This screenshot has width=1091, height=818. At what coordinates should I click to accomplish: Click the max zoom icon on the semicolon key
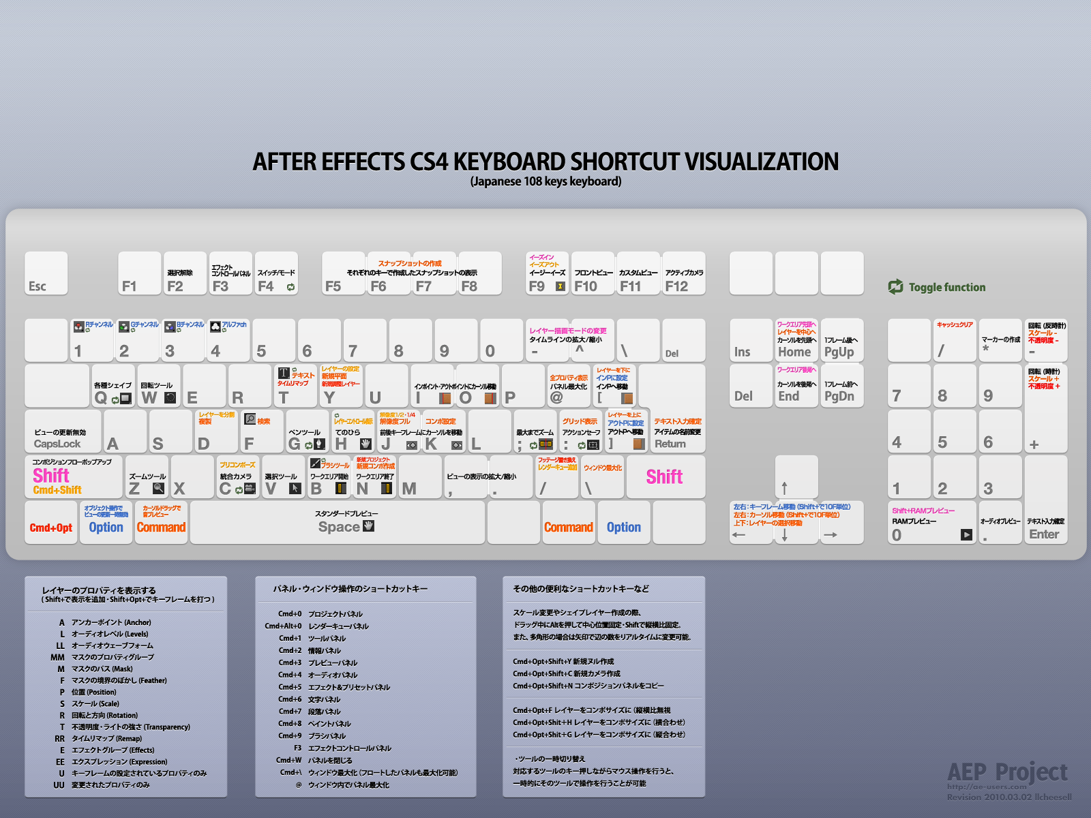coord(546,444)
